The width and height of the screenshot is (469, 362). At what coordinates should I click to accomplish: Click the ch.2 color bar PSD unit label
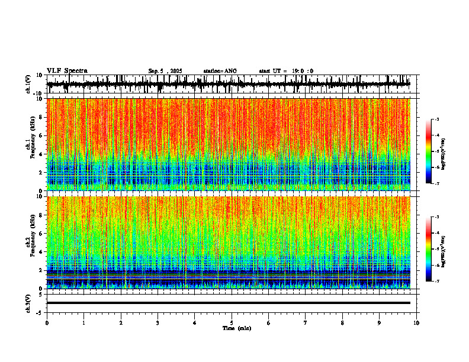(443, 252)
